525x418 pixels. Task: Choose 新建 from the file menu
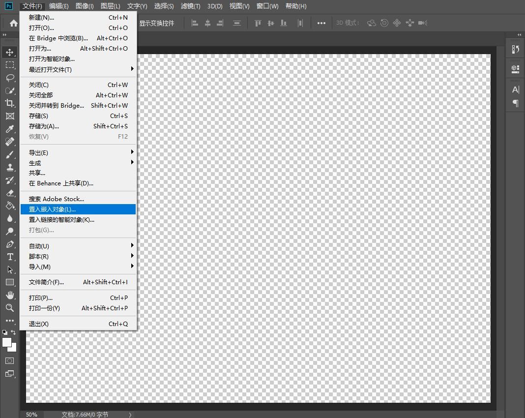point(78,17)
